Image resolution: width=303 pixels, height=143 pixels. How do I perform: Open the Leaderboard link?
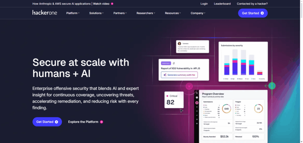pyautogui.click(x=222, y=4)
